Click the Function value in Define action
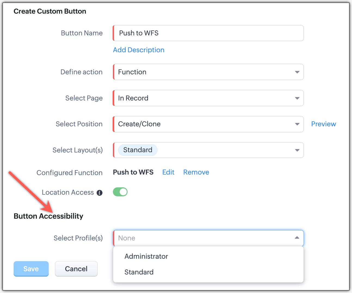The width and height of the screenshot is (352, 293). pyautogui.click(x=132, y=72)
